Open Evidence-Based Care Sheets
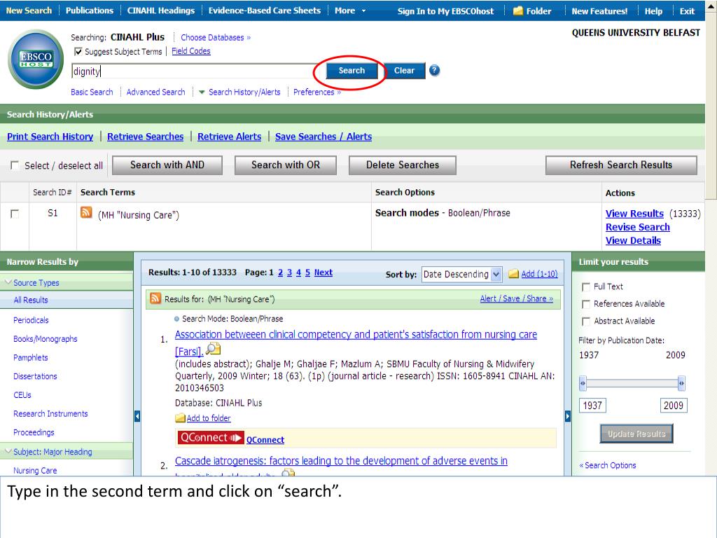The image size is (717, 538). [x=265, y=11]
